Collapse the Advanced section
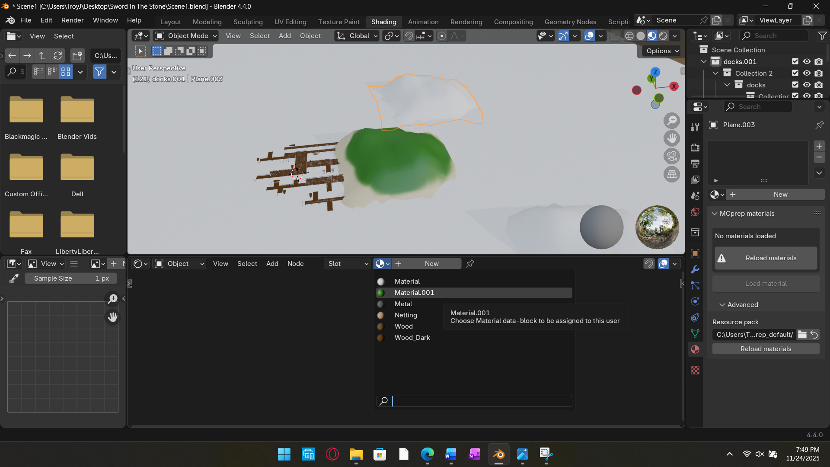 pos(722,305)
